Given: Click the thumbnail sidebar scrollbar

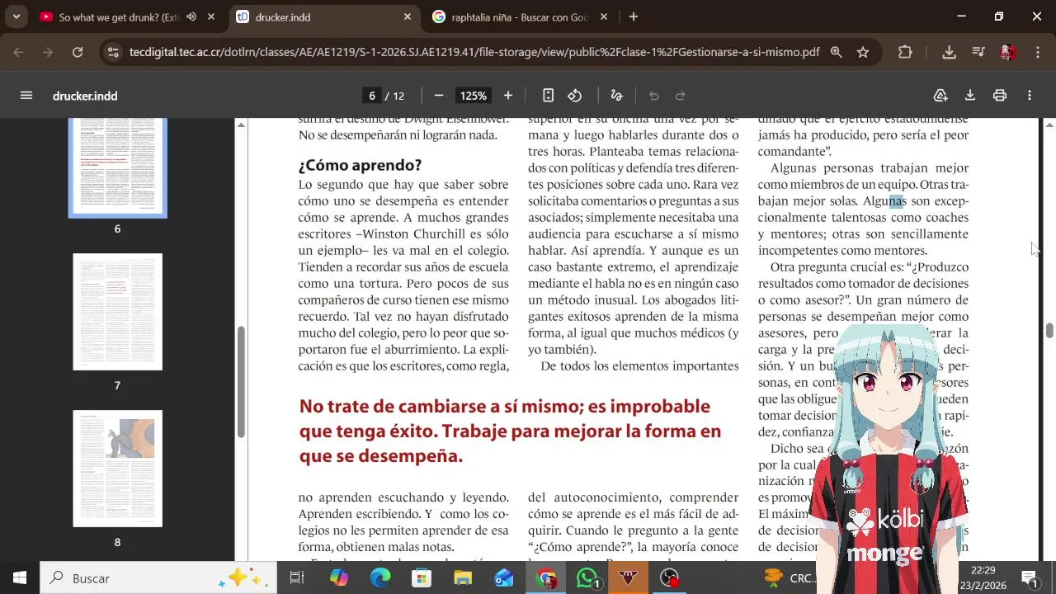Looking at the screenshot, I should pos(241,382).
